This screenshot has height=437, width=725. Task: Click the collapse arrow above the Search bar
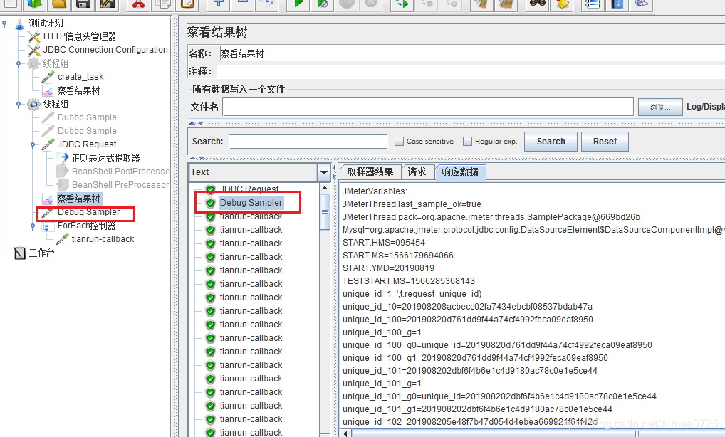(193, 123)
